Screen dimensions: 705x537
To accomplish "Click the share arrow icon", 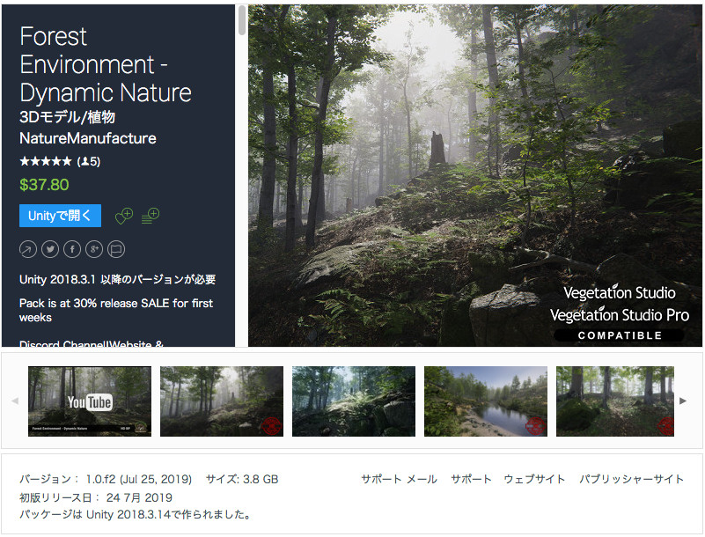I will pos(28,249).
